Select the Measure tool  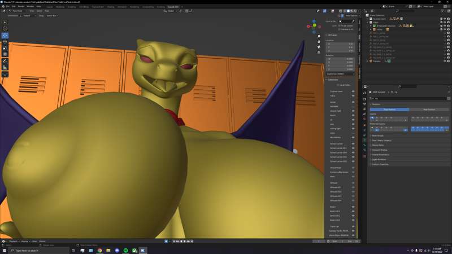[5, 67]
